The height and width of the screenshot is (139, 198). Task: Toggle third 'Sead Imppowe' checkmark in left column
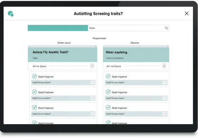(34, 108)
